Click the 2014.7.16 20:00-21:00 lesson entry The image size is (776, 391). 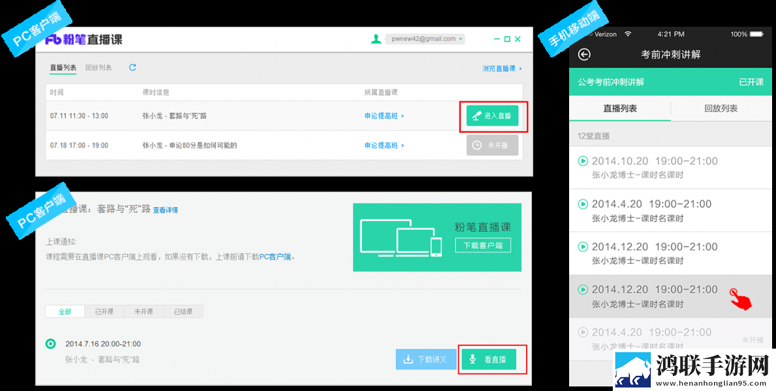(103, 344)
